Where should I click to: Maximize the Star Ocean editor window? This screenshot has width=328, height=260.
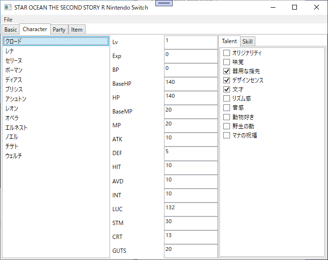295,7
